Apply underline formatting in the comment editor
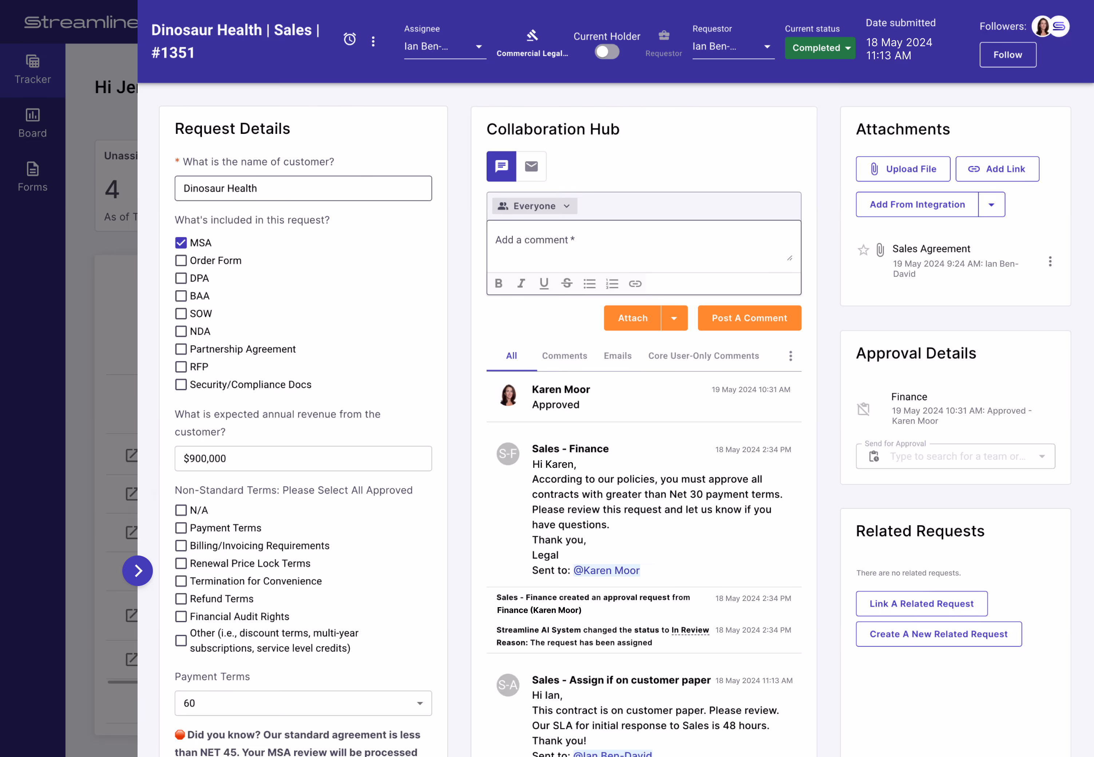 pyautogui.click(x=544, y=284)
